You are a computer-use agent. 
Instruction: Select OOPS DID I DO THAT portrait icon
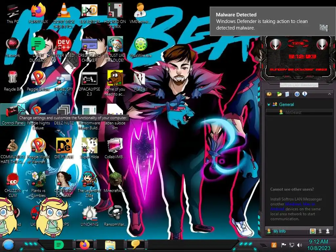pos(64,185)
